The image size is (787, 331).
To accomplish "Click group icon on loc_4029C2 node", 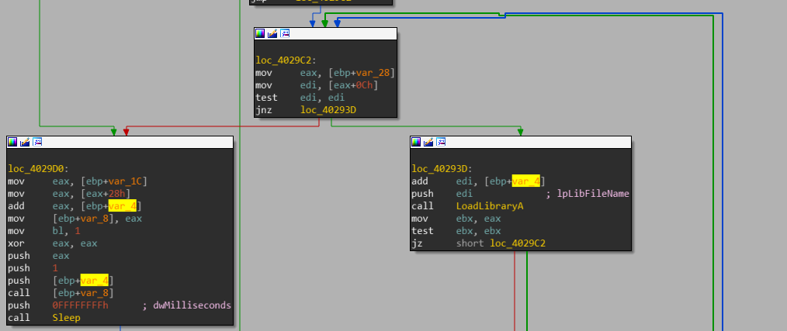I will pos(285,33).
